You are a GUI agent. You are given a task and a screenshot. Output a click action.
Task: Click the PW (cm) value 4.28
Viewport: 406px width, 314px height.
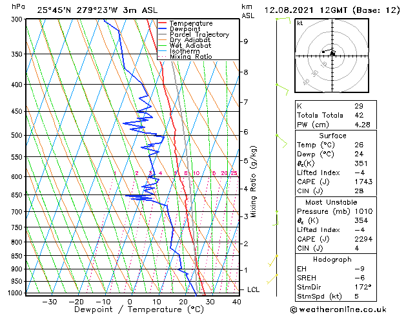coord(363,125)
